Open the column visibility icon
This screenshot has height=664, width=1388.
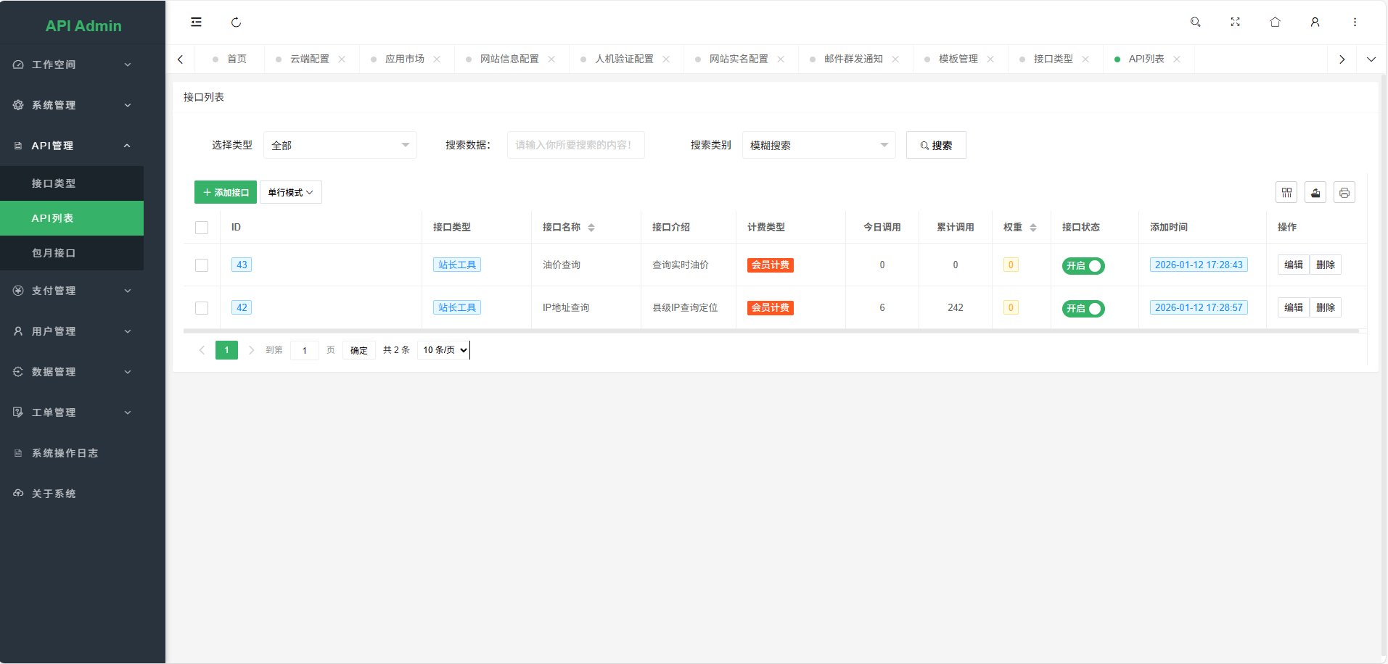[1286, 191]
